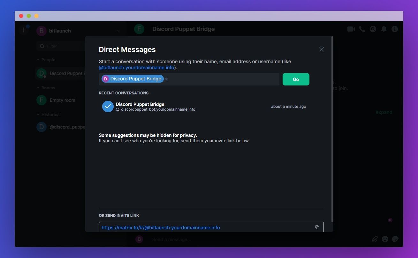
Task: Focus the Filter rooms field
Action: [61, 46]
